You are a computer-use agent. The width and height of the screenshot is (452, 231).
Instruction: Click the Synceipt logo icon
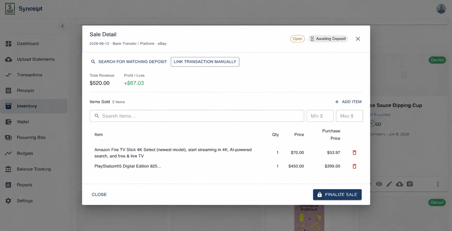[10, 9]
